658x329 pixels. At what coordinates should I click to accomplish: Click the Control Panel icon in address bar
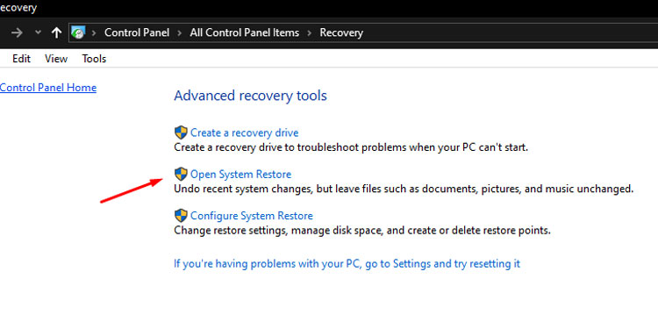(x=78, y=32)
